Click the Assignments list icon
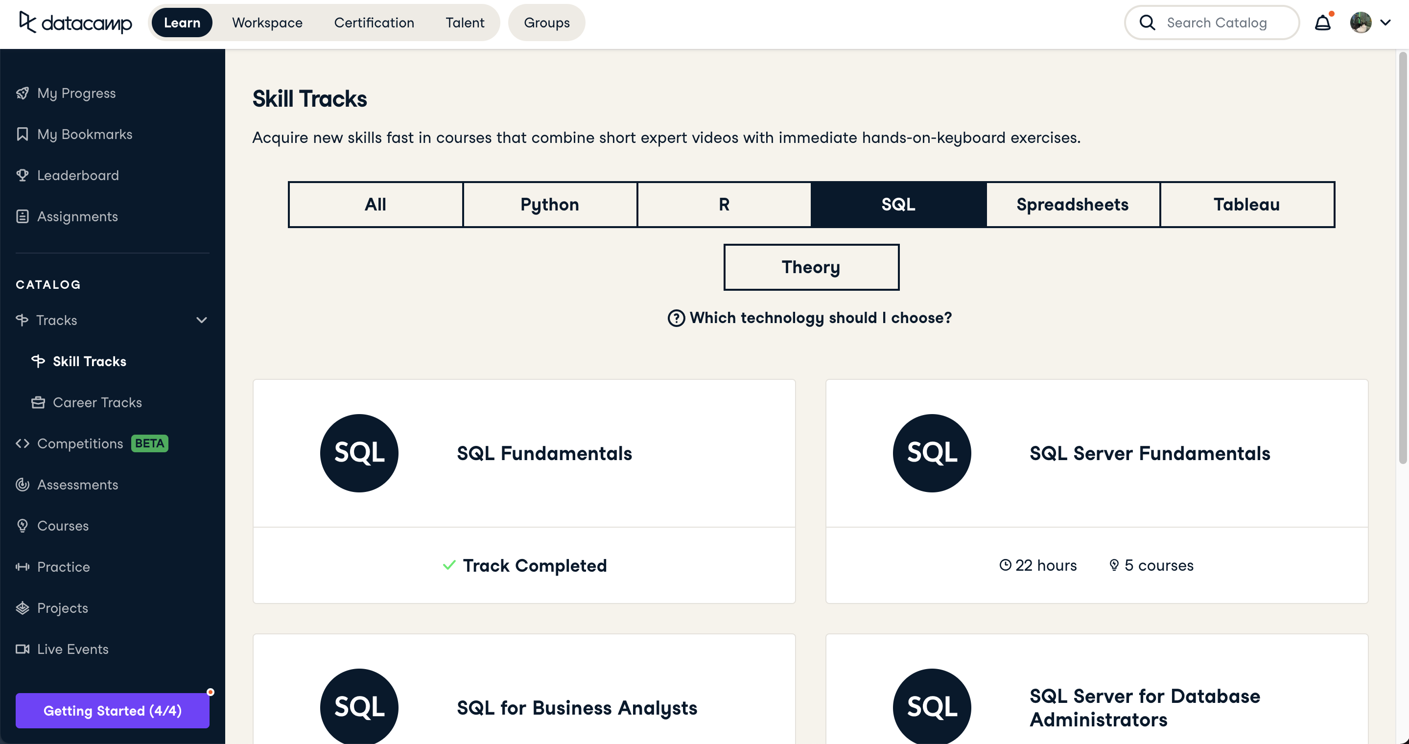1409x744 pixels. click(23, 216)
